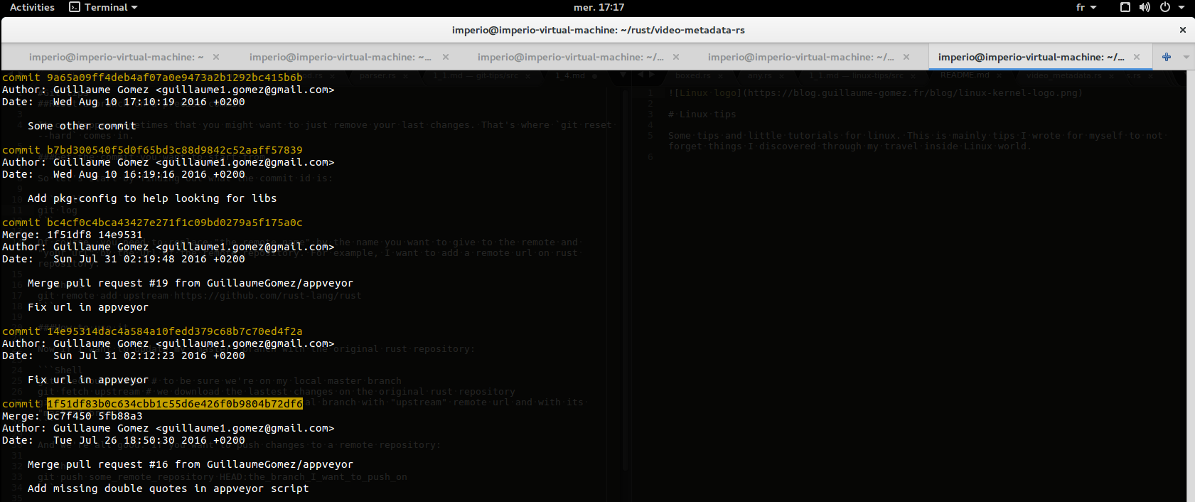Click 'Merge pull request #16' message line
Screen dimensions: 1195x502
[191, 464]
